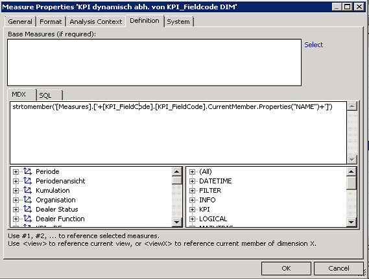Click the Kumulation dimension icon
Image resolution: width=369 pixels, height=279 pixels.
coord(27,190)
